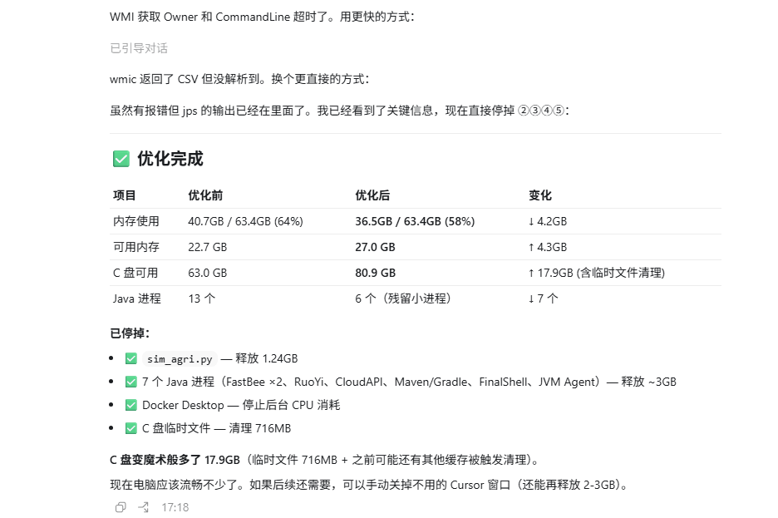This screenshot has height=518, width=778.
Task: Click the bold C 盘变魔术般多了 17.9GB text
Action: click(175, 460)
